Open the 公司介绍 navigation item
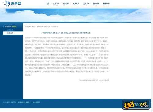Viewport: 153px width, 112px height. tap(56, 4)
